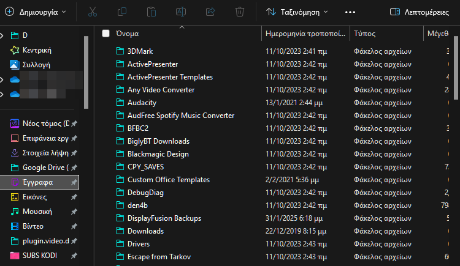Viewport: 460px width, 266px height.
Task: Select BiglyBT Downloads folder
Action: point(158,141)
